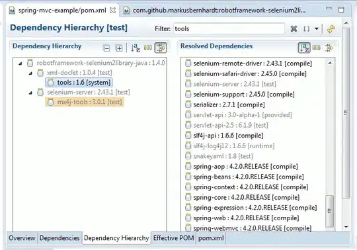Click the Maven icon on spring-mvc-example tab
The image size is (357, 250).
coord(12,11)
